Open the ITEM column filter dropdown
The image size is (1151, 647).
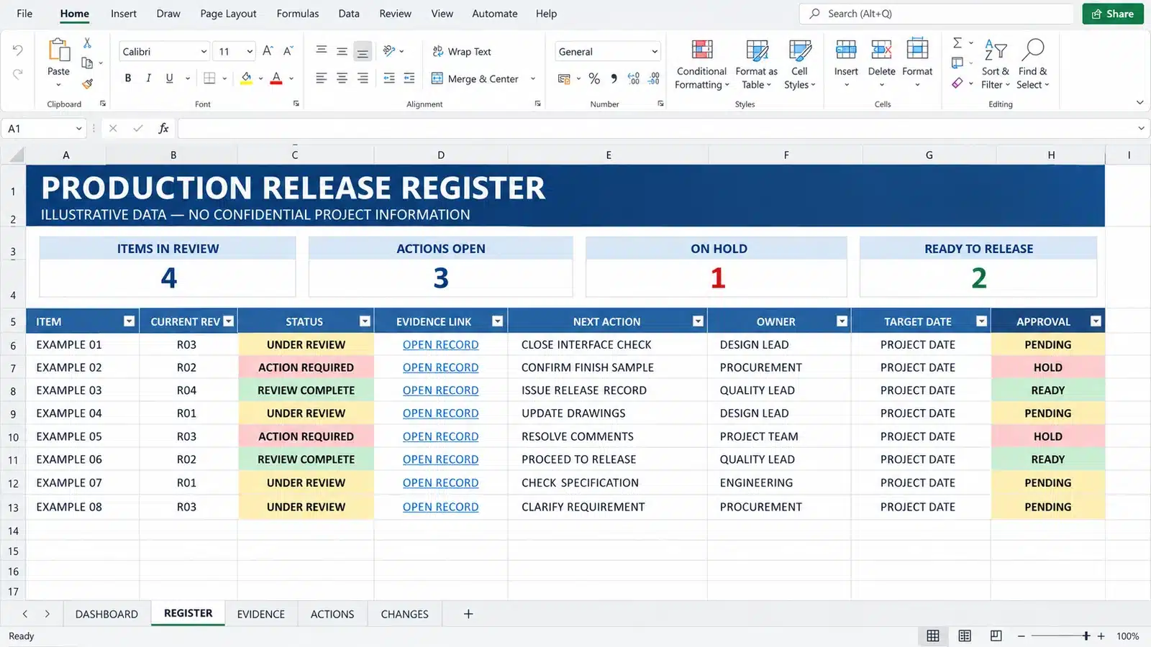click(129, 321)
